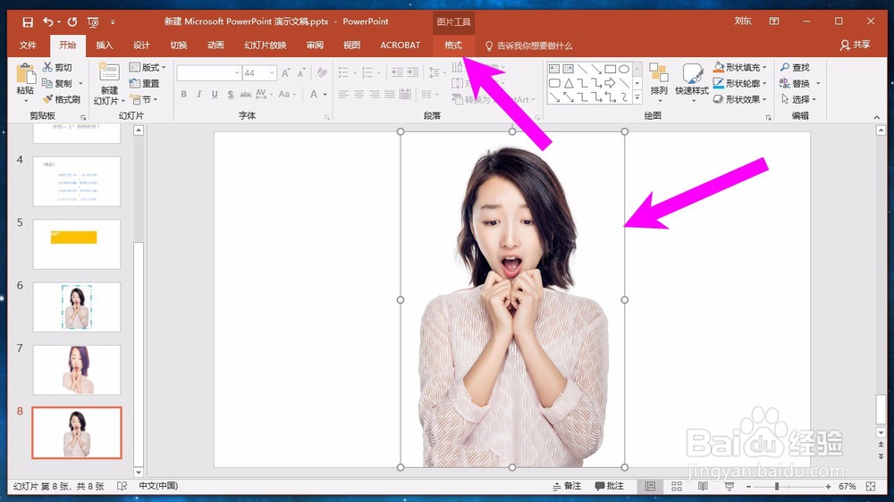Increase font size with the larger A
The width and height of the screenshot is (894, 502).
[x=286, y=73]
